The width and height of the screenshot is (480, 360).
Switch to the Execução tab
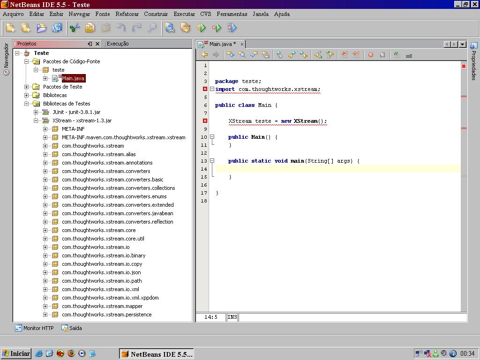point(118,44)
